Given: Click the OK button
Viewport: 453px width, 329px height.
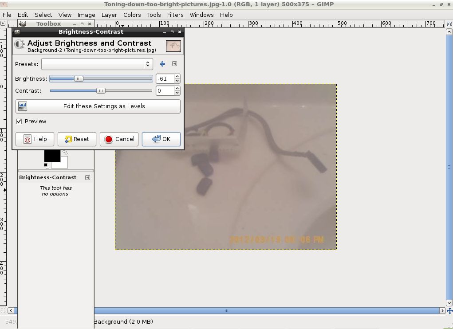Looking at the screenshot, I should (161, 139).
